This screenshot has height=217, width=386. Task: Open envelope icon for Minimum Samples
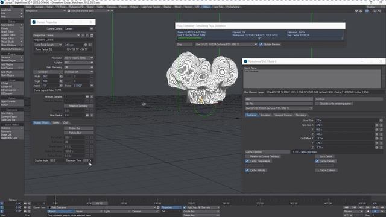[x=87, y=96]
